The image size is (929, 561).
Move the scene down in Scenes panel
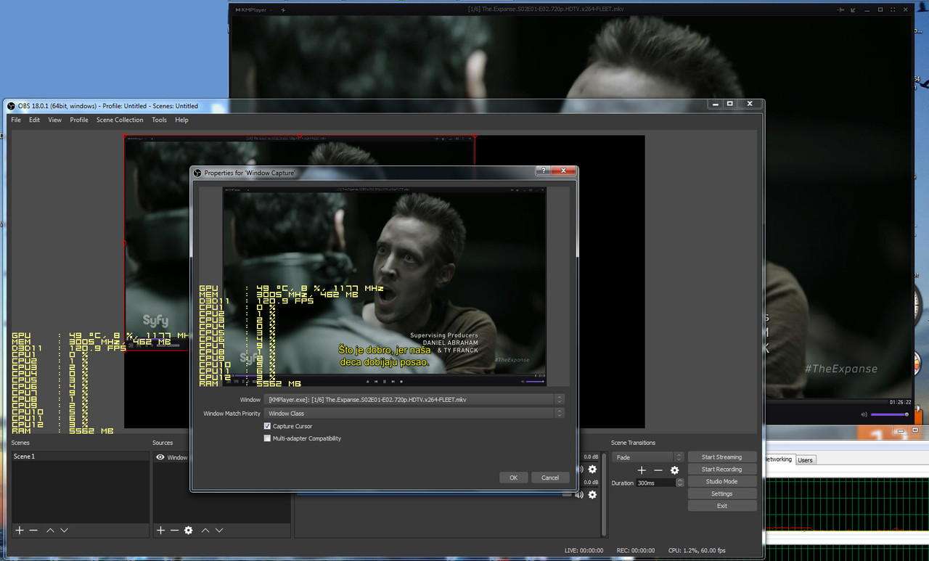[64, 531]
